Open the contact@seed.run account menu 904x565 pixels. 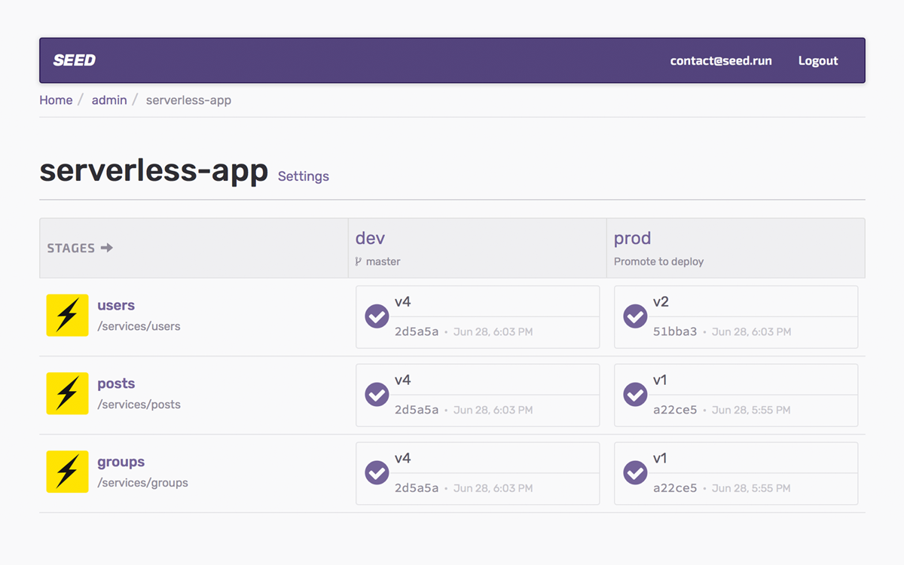721,61
